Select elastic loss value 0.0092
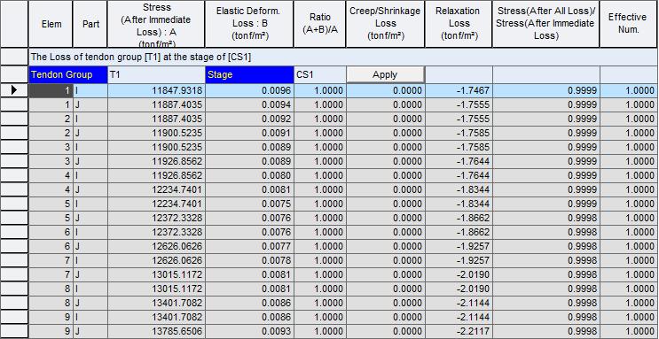 click(249, 119)
